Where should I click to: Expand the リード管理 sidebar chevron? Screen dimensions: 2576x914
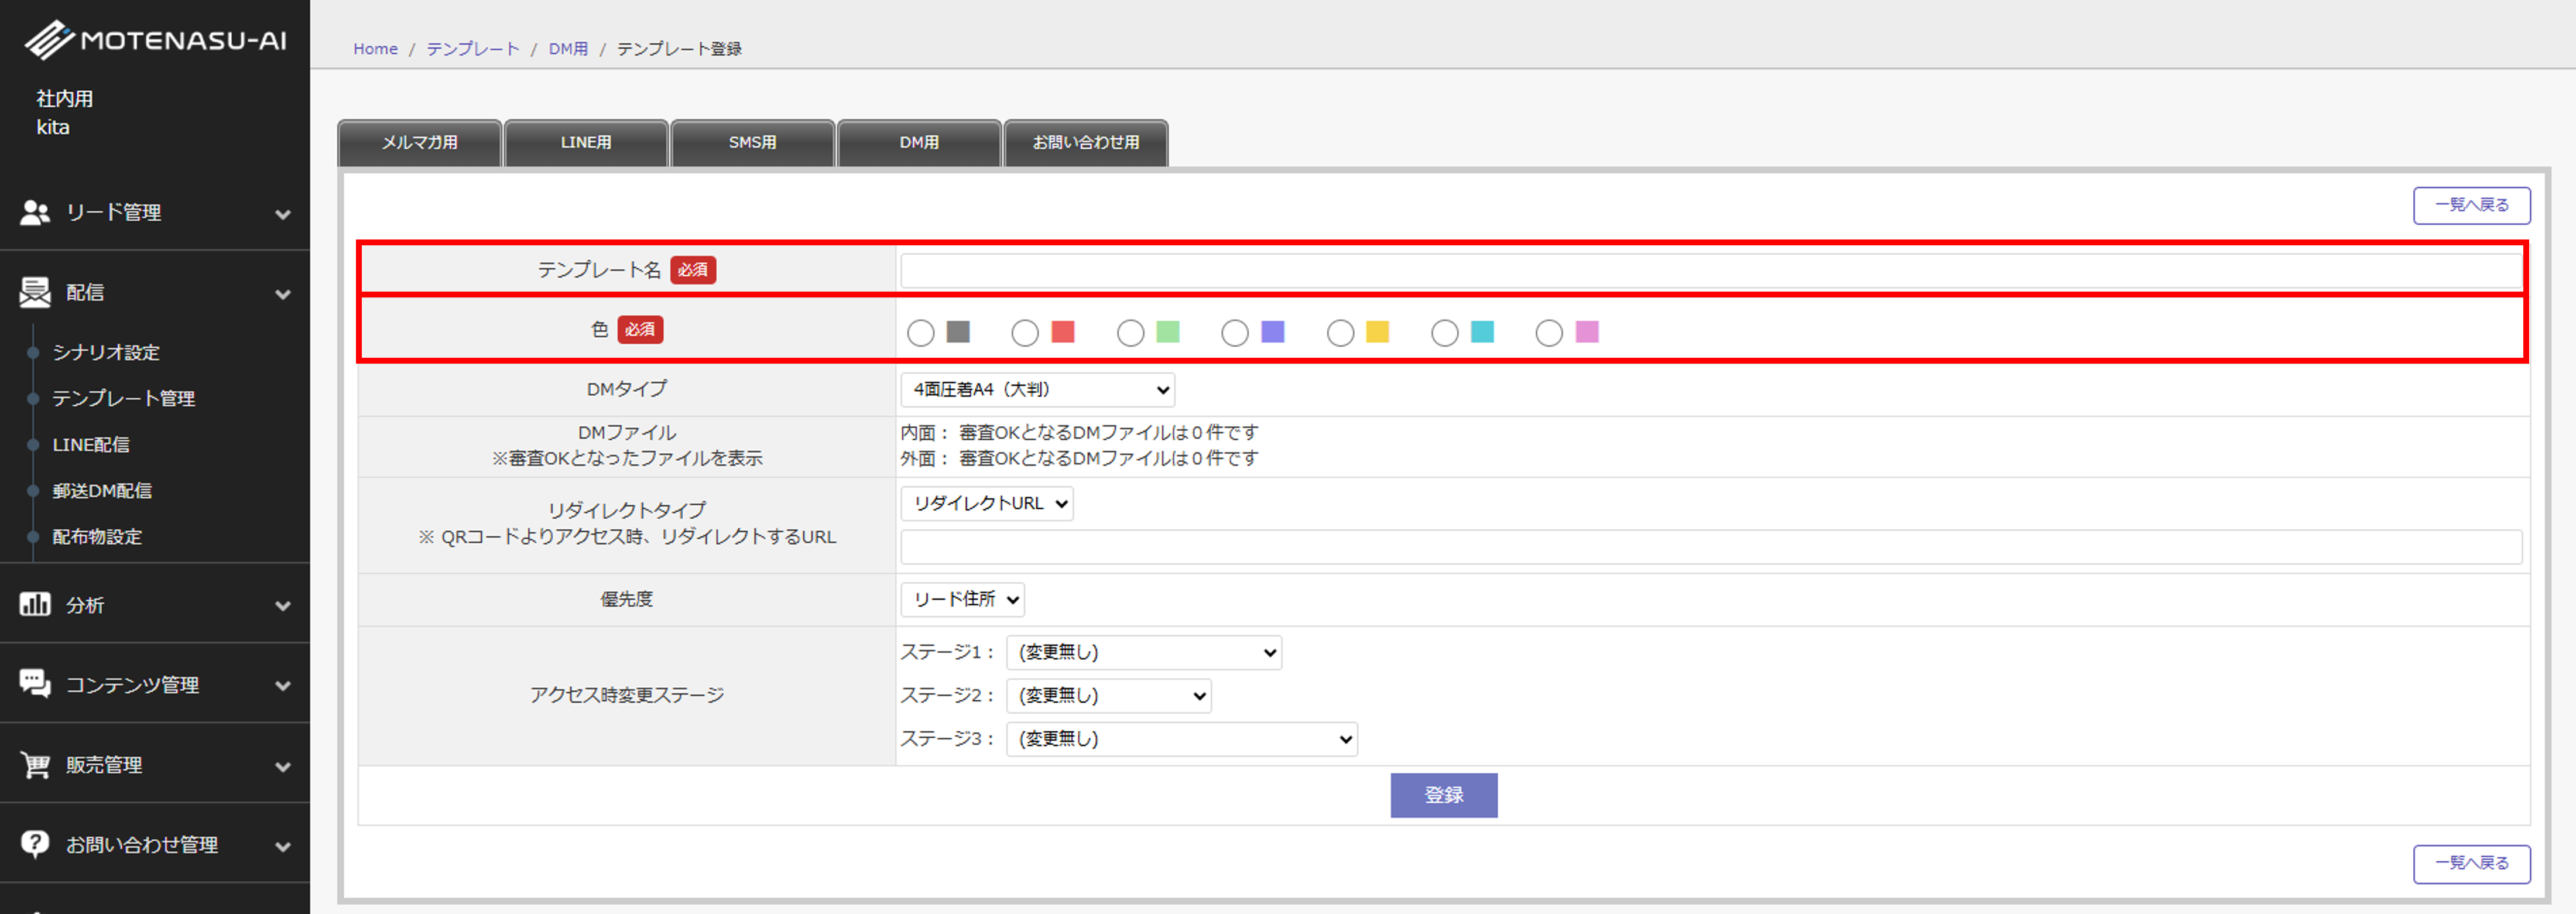283,214
